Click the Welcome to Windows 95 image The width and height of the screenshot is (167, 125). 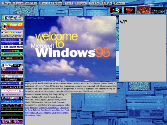70,48
